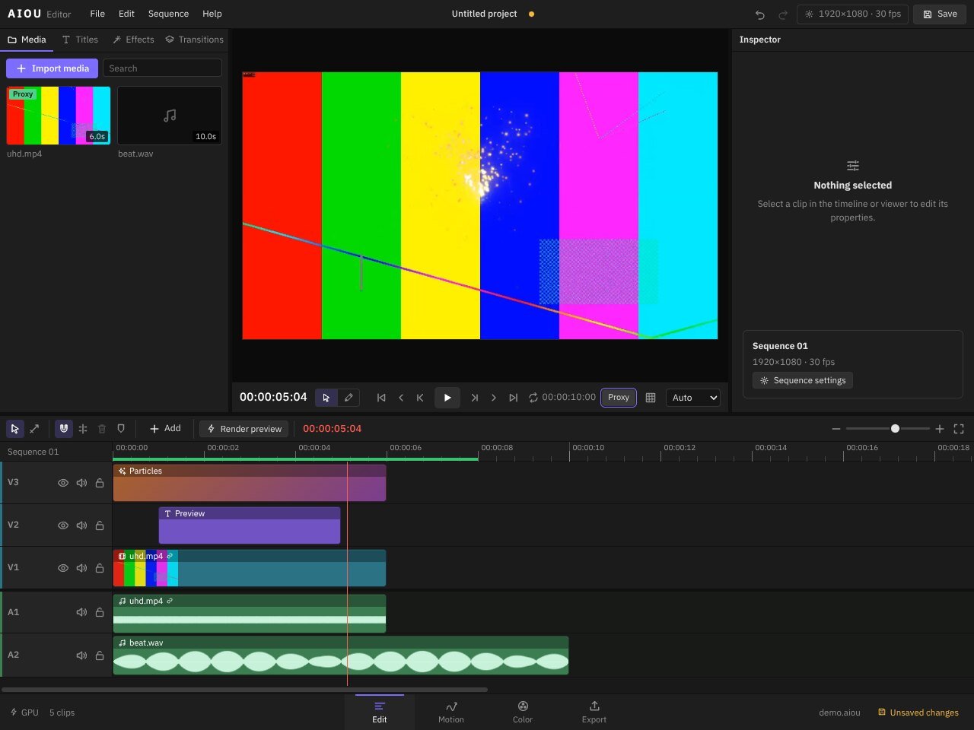Switch to the Transitions tab
The width and height of the screenshot is (974, 730).
point(195,40)
